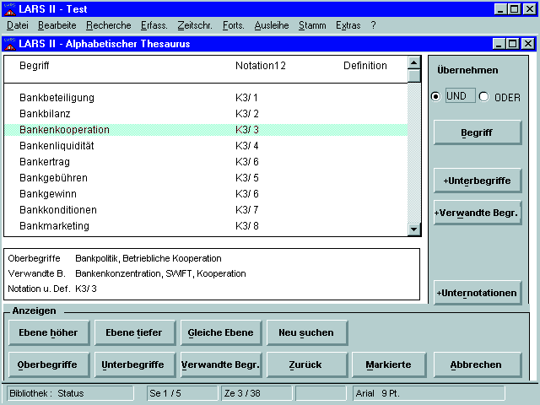Click the Abbrechen button
540x405 pixels.
coord(478,364)
